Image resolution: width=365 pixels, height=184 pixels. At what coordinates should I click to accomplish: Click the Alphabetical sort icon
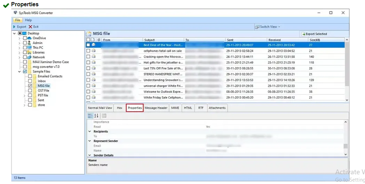click(x=96, y=116)
